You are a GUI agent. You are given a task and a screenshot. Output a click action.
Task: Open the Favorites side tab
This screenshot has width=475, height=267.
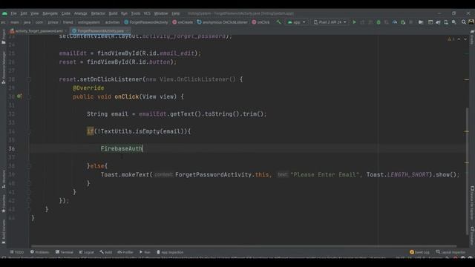coord(3,203)
